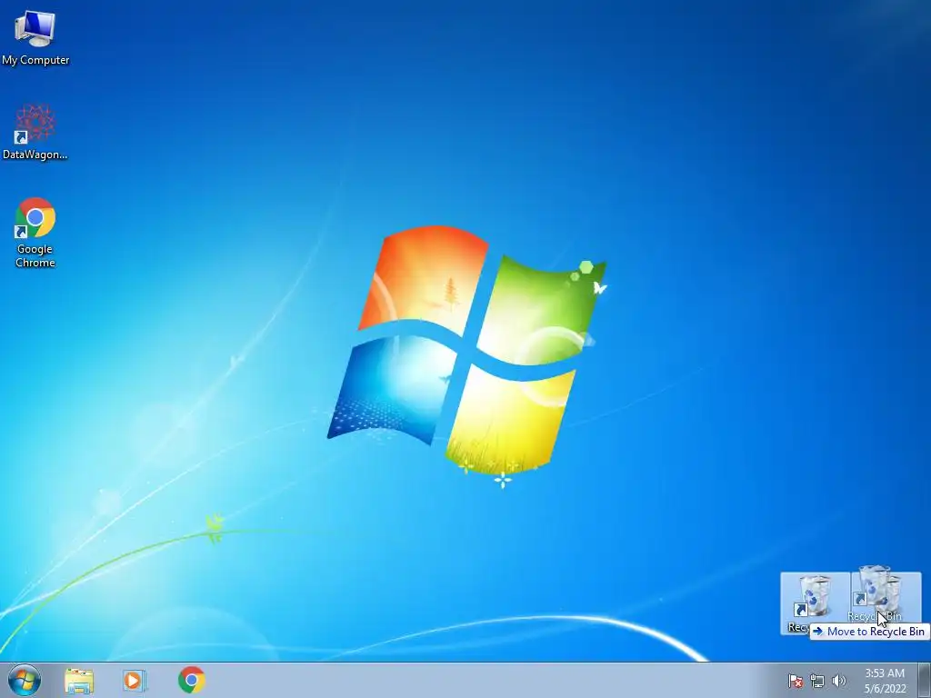Viewport: 931px width, 698px height.
Task: Open the volume speaker tray icon
Action: pyautogui.click(x=838, y=681)
